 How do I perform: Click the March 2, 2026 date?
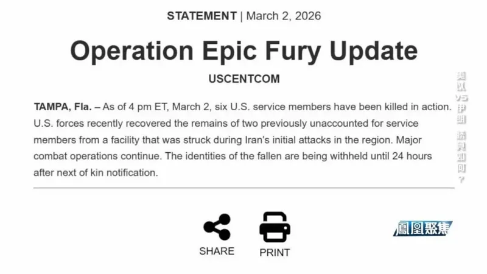point(284,16)
